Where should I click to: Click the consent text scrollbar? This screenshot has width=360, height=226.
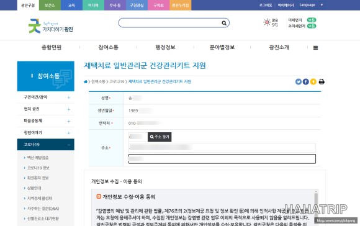[x=316, y=207]
